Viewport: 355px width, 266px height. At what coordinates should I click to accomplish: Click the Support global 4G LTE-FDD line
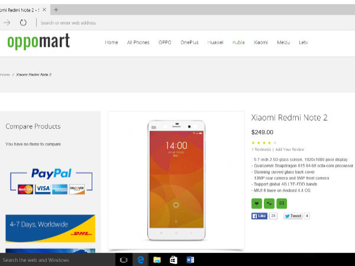pyautogui.click(x=285, y=184)
